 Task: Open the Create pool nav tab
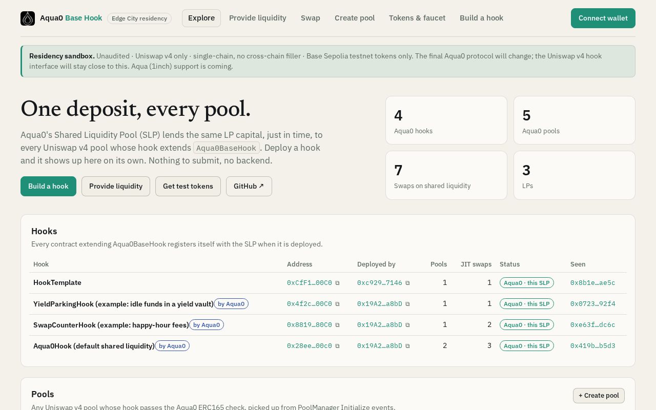click(x=355, y=18)
